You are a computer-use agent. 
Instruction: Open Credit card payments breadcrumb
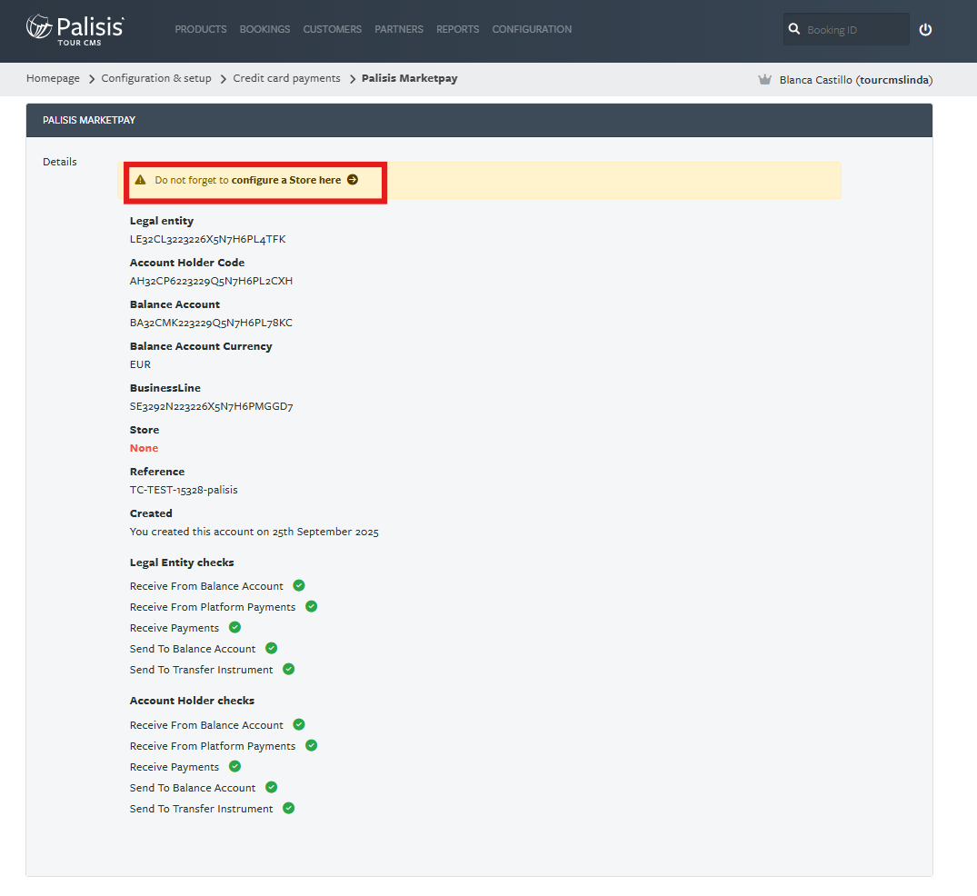tap(286, 78)
